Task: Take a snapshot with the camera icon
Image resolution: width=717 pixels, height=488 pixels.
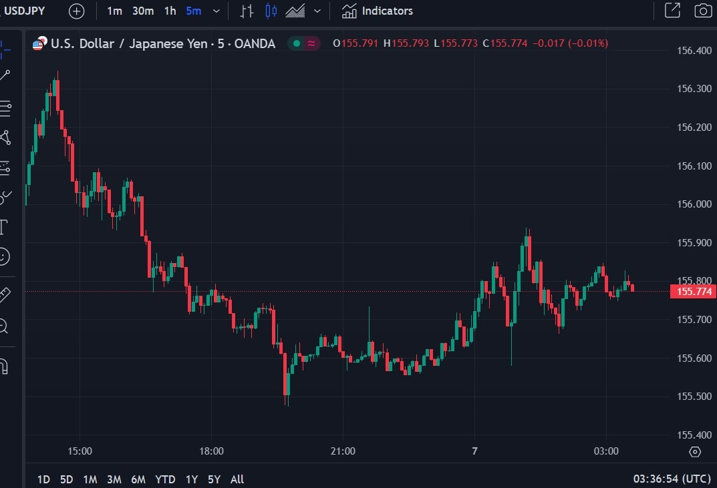Action: tap(703, 11)
